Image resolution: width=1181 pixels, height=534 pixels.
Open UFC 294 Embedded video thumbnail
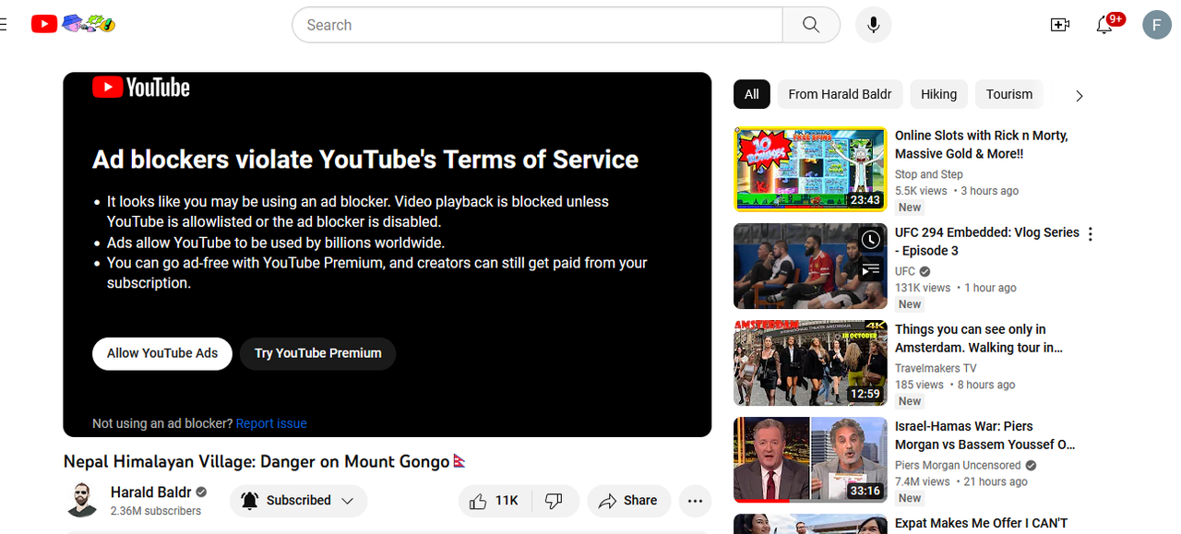coord(810,266)
